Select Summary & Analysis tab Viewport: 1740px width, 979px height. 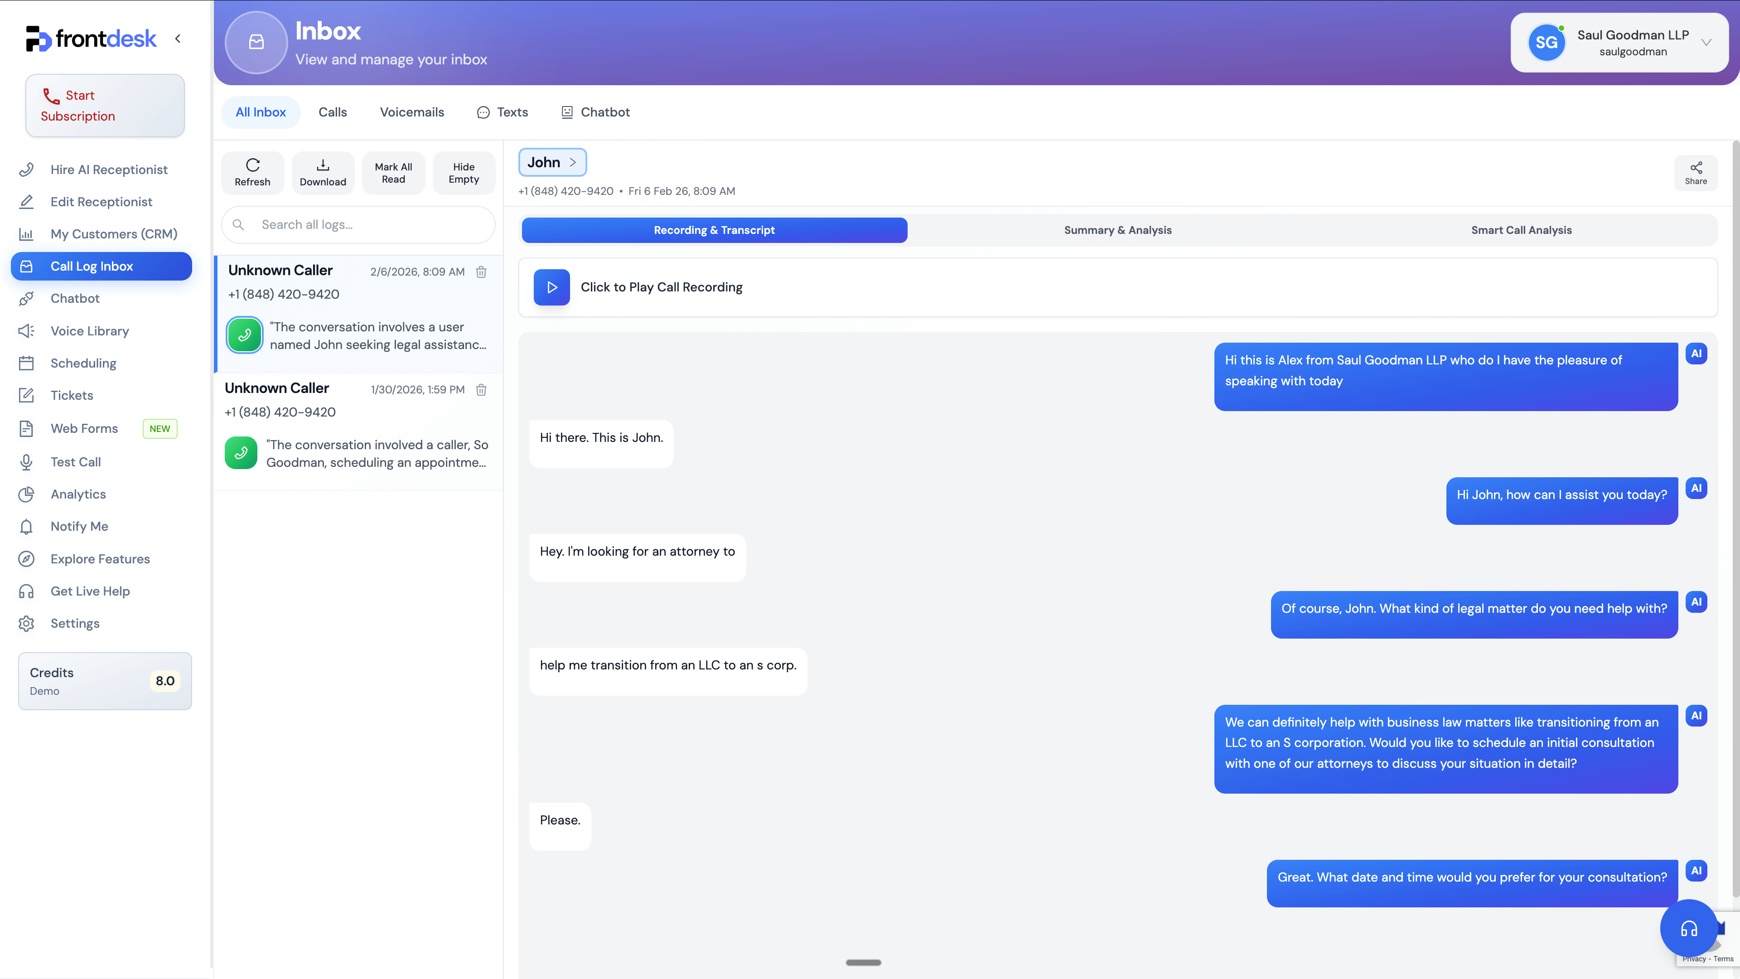click(1117, 230)
